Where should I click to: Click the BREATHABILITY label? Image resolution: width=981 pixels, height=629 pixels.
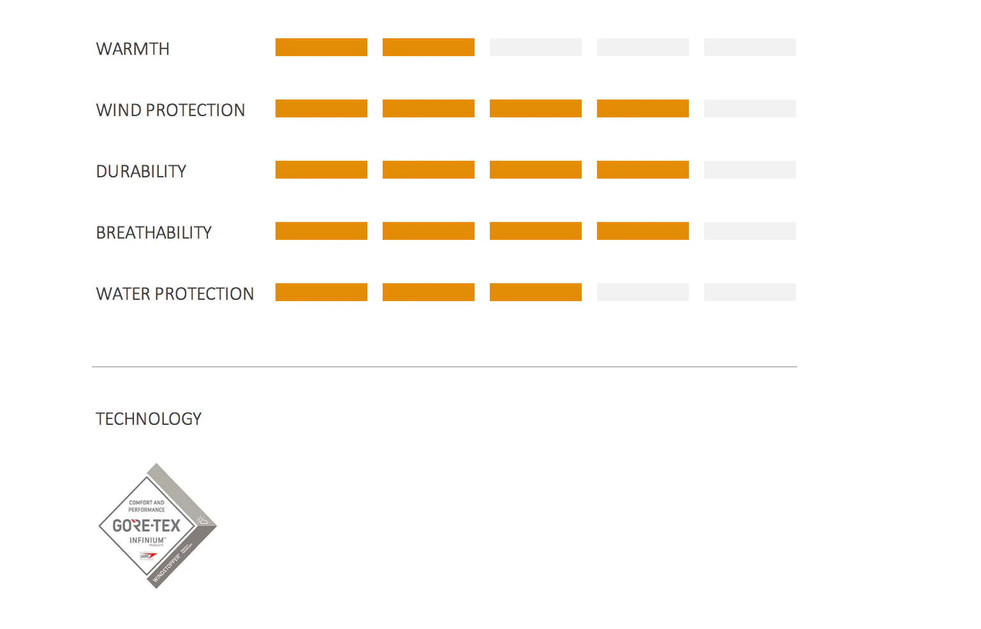[x=154, y=233]
